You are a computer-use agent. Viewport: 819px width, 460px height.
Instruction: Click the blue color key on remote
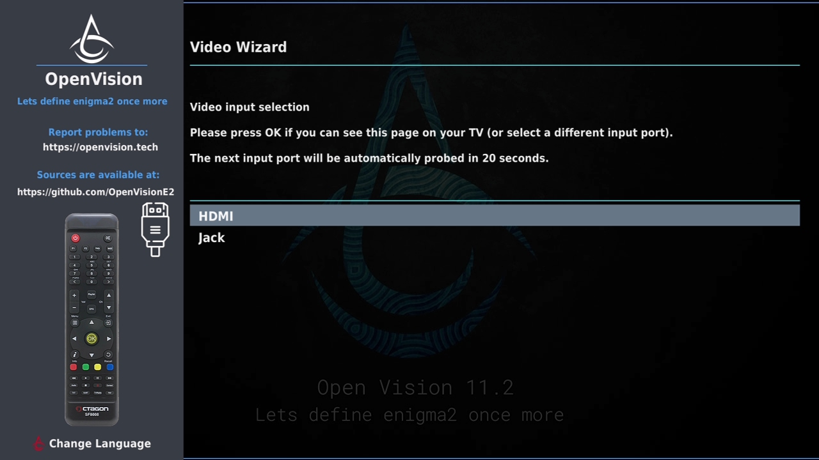(110, 367)
